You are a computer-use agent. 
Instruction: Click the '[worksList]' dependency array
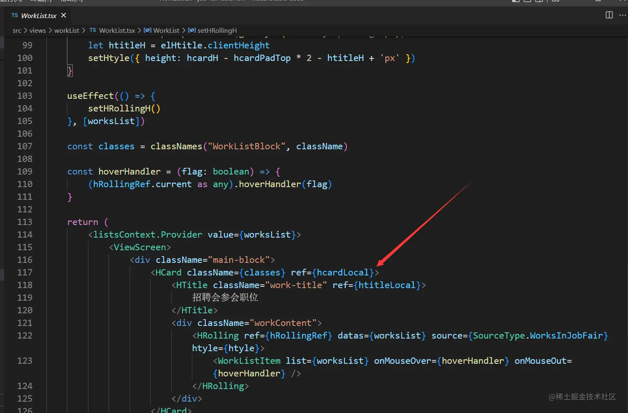coord(111,121)
